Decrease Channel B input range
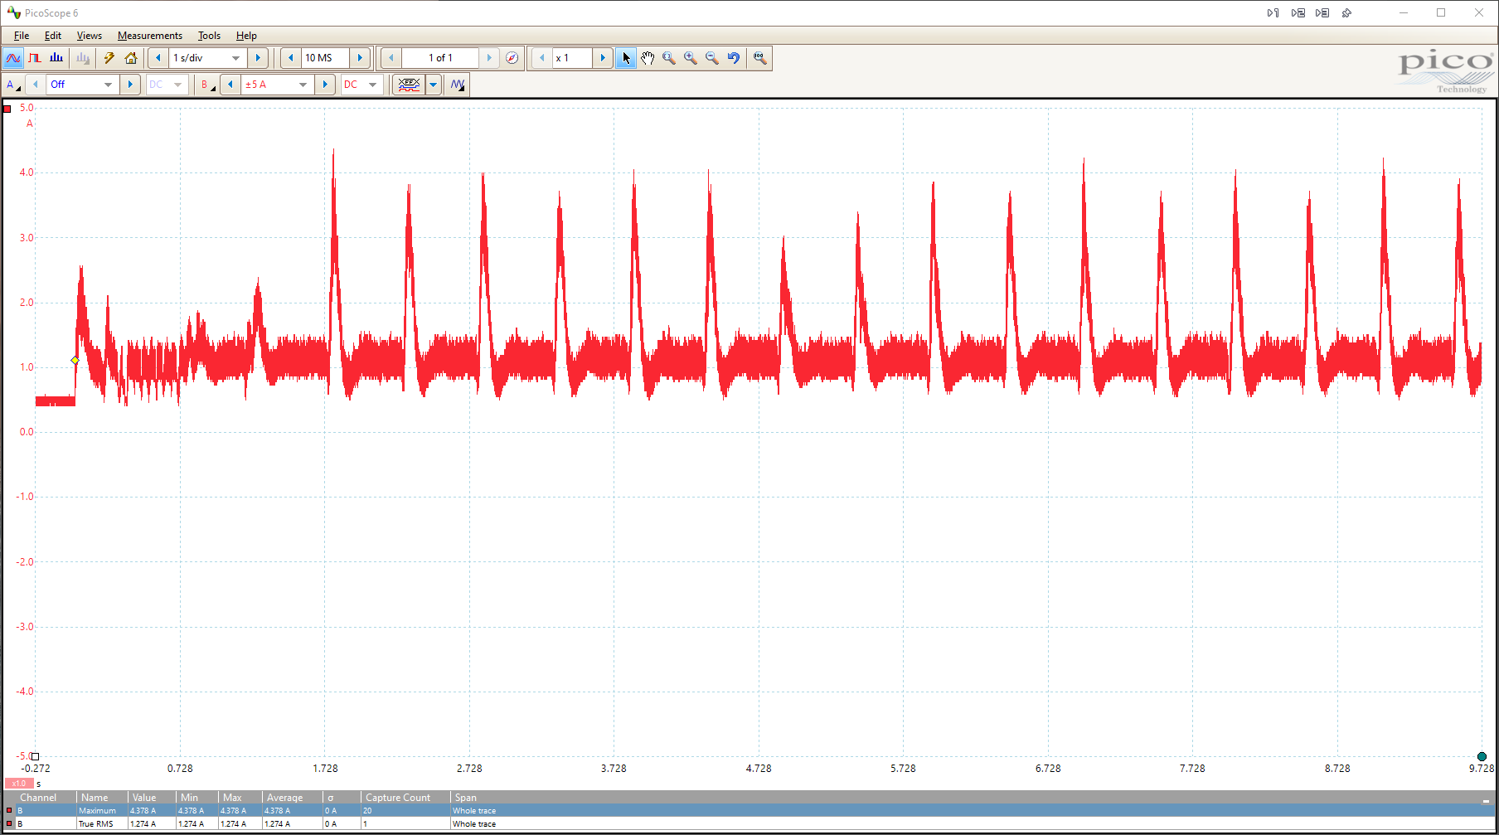The height and width of the screenshot is (835, 1499). (x=230, y=85)
